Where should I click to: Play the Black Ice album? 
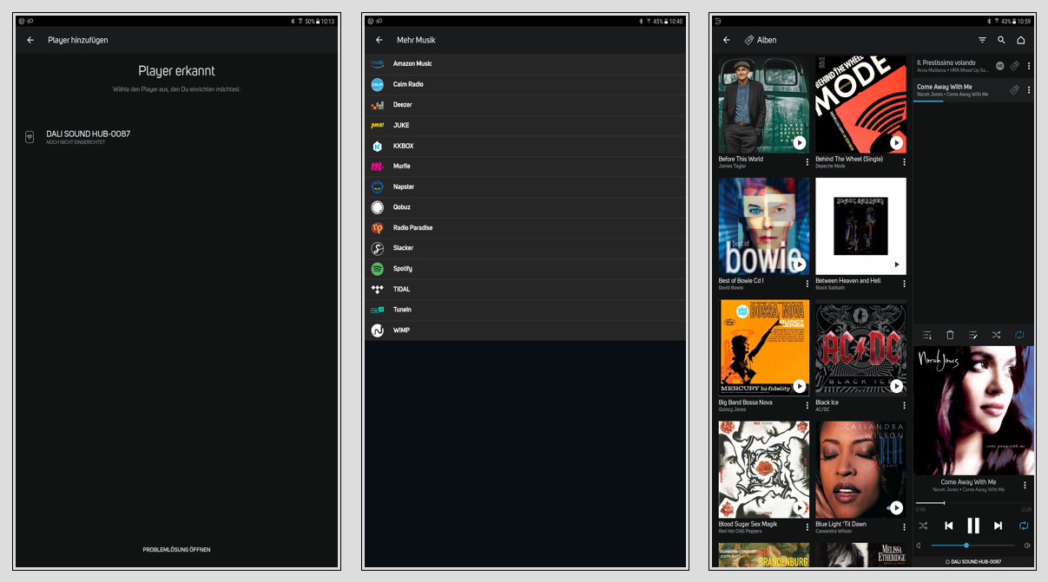(896, 386)
